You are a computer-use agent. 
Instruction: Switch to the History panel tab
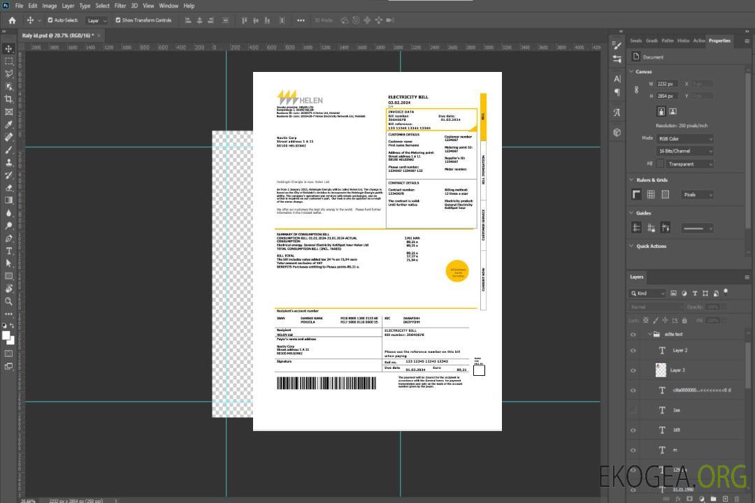pos(684,41)
